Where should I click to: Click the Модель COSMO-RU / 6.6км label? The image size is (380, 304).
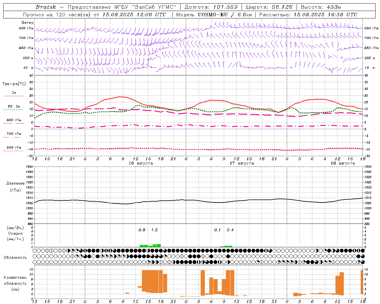(214, 15)
